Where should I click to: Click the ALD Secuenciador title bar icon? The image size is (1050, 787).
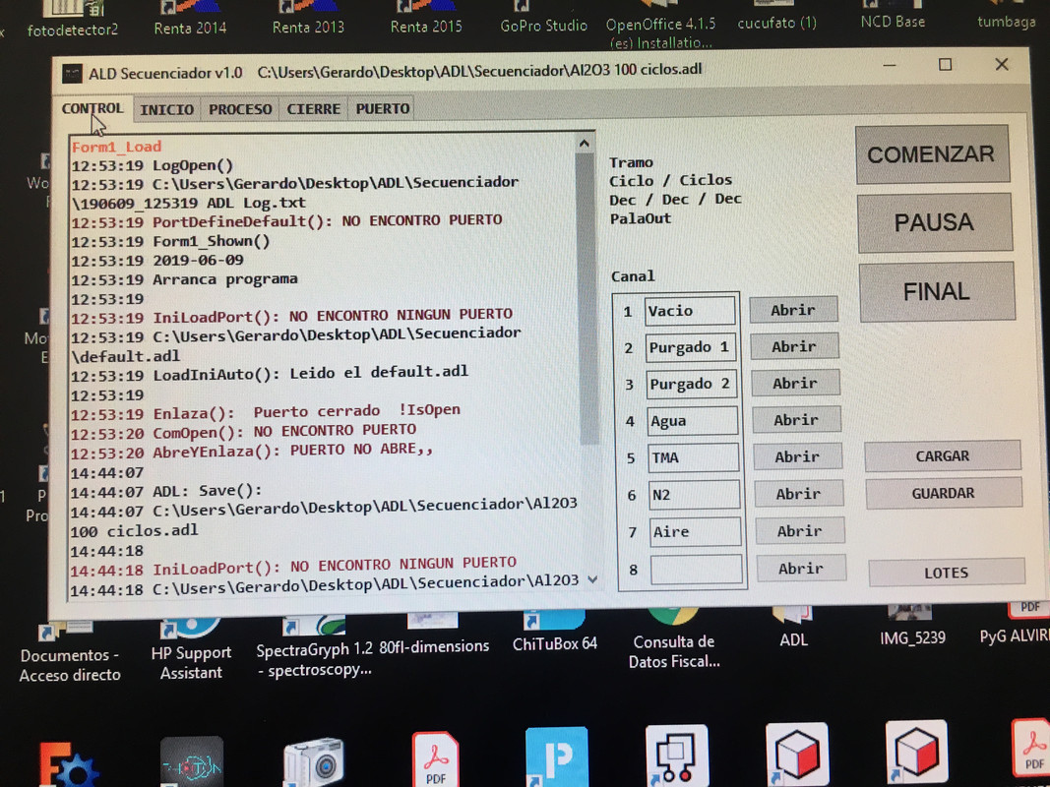tap(72, 73)
